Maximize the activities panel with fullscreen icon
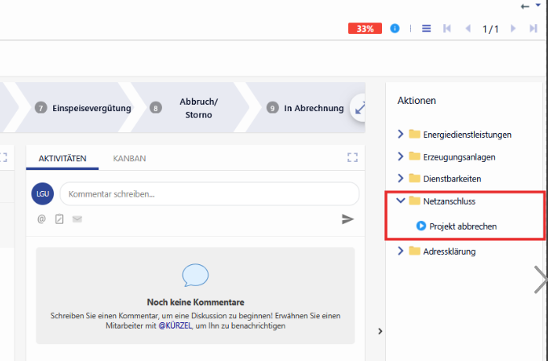 351,157
